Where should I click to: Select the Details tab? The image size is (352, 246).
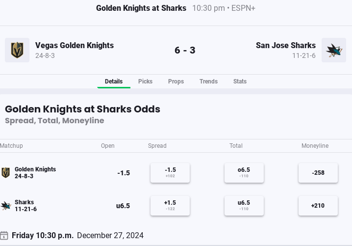click(x=114, y=82)
